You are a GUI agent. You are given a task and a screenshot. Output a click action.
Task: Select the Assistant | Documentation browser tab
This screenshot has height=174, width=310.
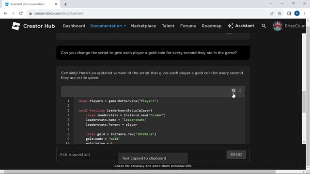click(31, 4)
